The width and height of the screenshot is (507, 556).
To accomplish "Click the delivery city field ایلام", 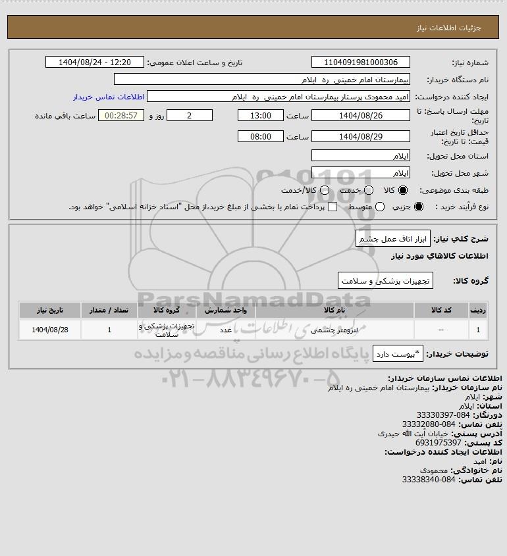I will click(361, 172).
